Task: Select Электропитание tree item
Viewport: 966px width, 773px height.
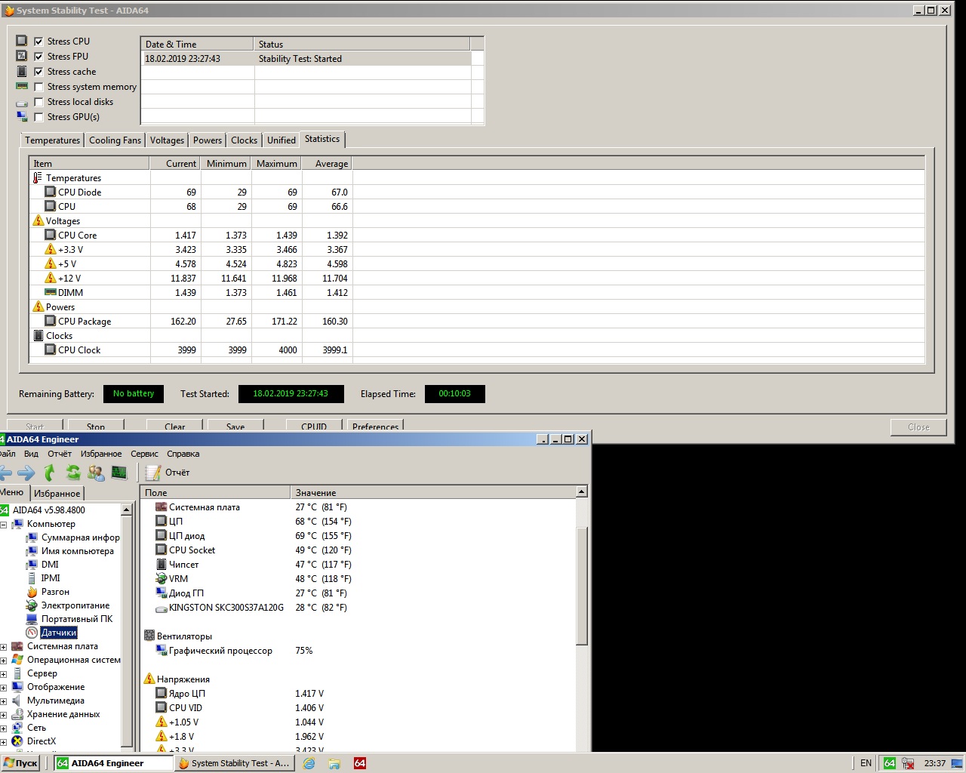Action: pos(68,605)
